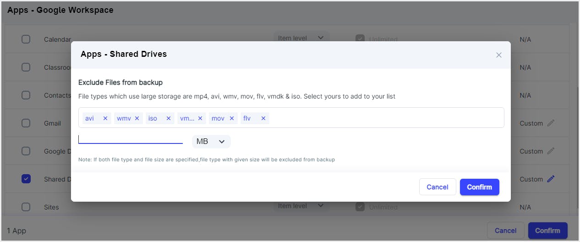This screenshot has height=242, width=580.
Task: Open Sites Item level dropdown
Action: tap(301, 206)
